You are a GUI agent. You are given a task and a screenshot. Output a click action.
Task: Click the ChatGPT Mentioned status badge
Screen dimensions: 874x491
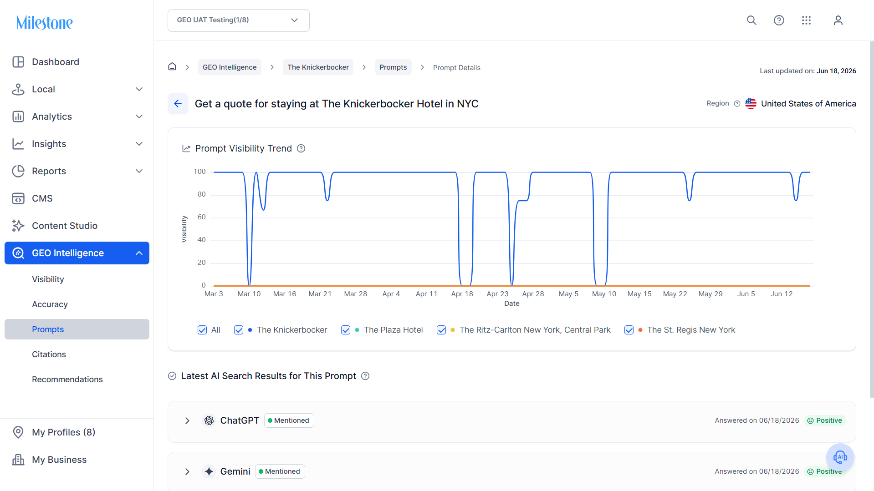(289, 420)
